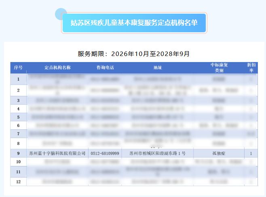Screen dimensions: 266x197
Task: Click the row number 8 cell
Action: coord(18,143)
